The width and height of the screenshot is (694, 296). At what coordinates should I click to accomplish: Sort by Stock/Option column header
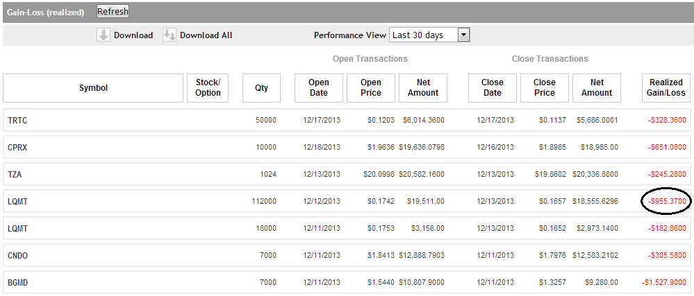[x=208, y=88]
